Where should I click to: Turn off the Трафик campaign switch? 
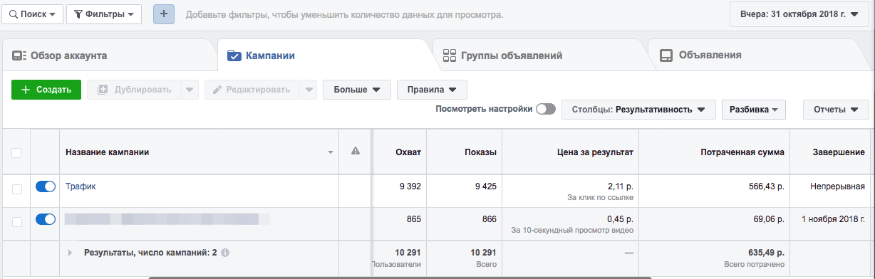(46, 186)
